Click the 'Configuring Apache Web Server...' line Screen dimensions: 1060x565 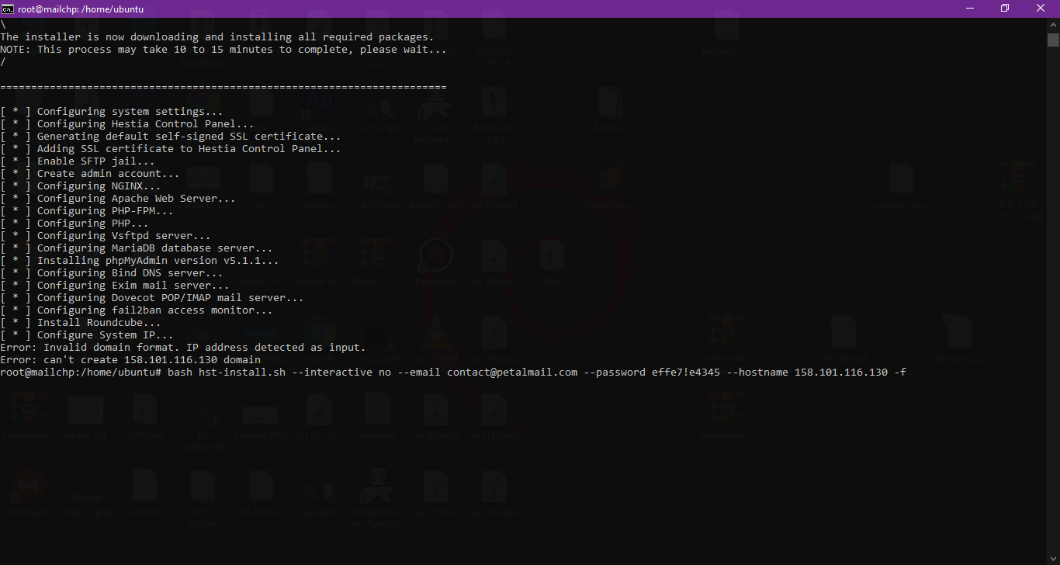tap(136, 199)
